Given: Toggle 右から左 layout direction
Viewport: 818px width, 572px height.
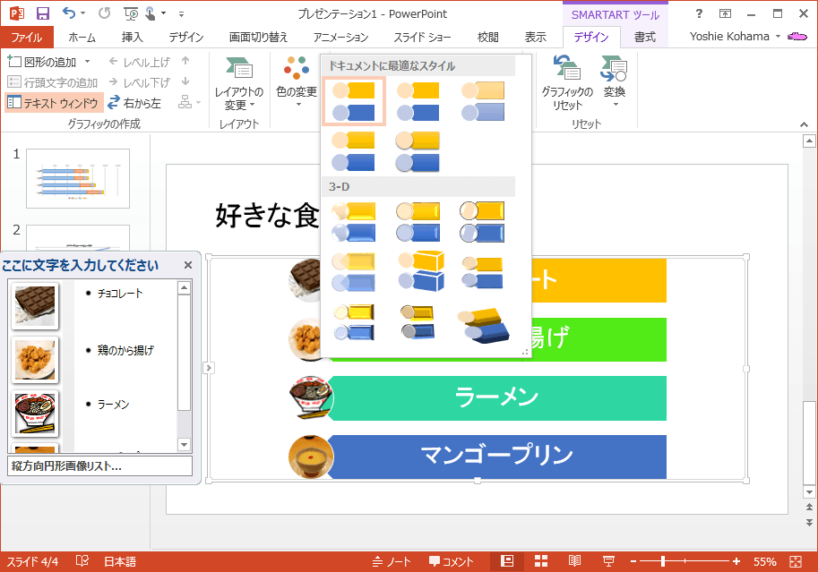Looking at the screenshot, I should click(135, 103).
